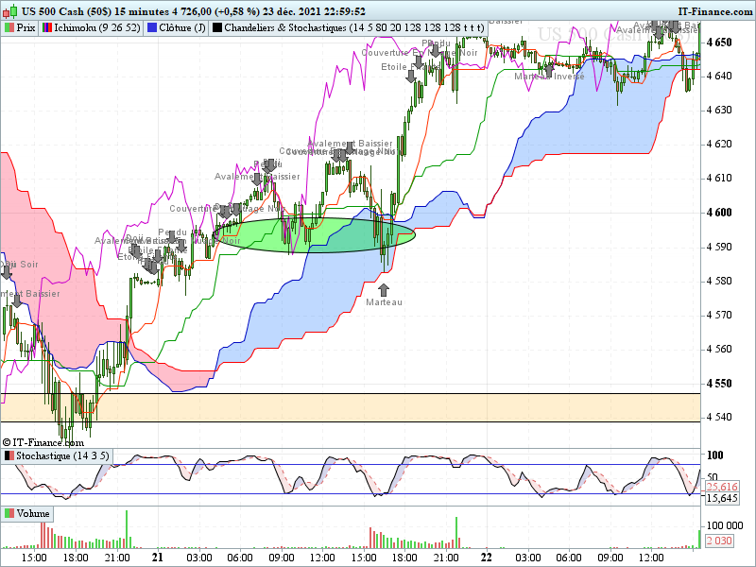Viewport: 756px width, 567px height.
Task: Open the Stochastique (14 3 5) label
Action: [62, 455]
